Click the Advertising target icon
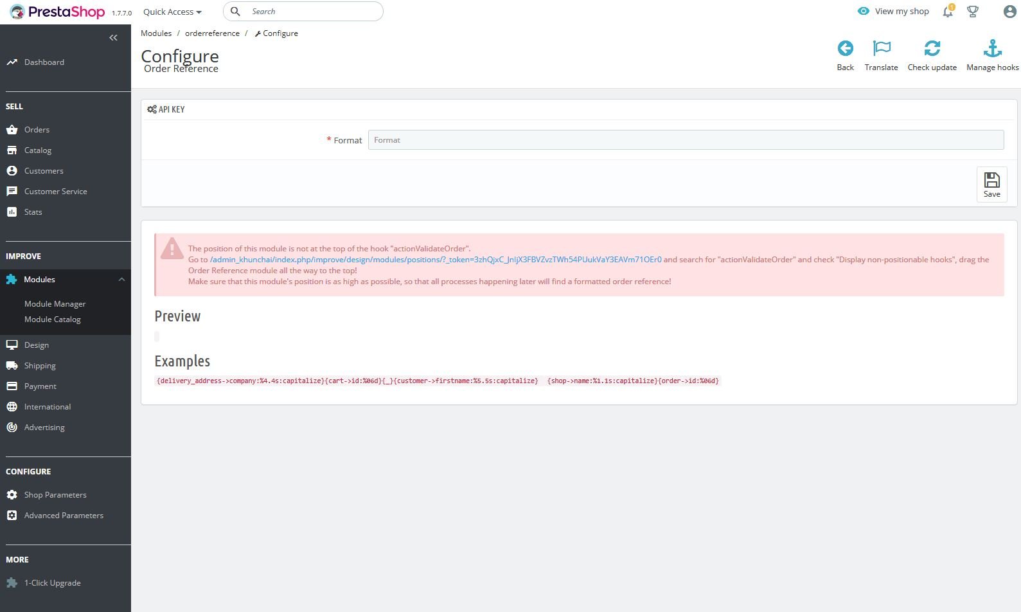The width and height of the screenshot is (1021, 612). click(x=12, y=428)
